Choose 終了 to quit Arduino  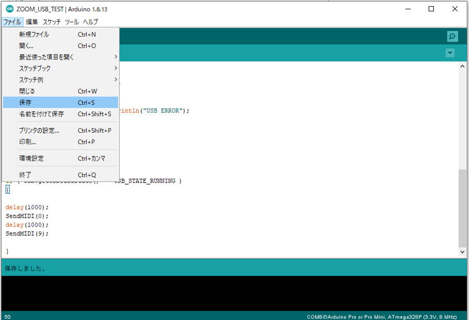click(61, 175)
